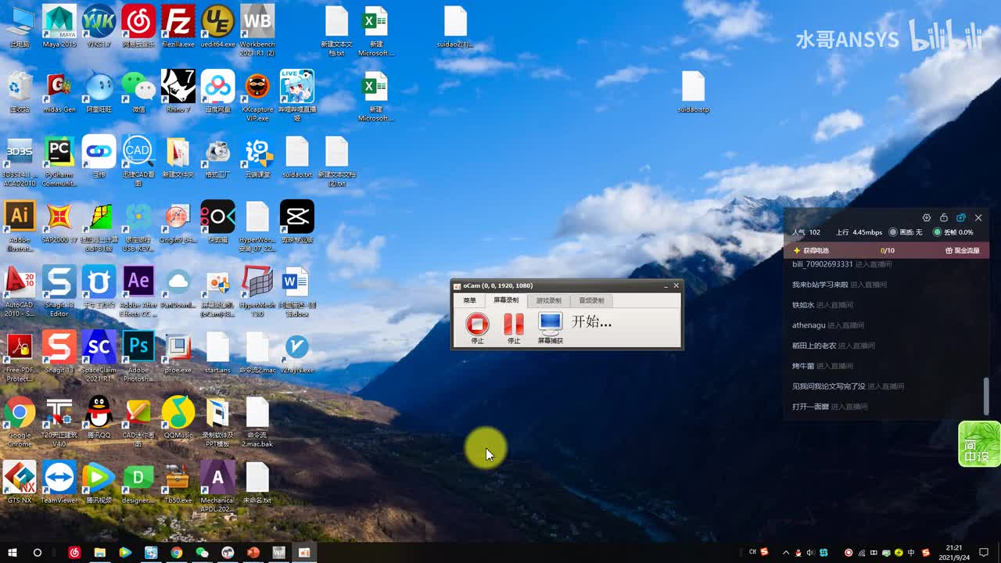Show hidden tray icons with the chevron
1001x563 pixels.
coord(786,553)
